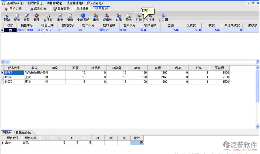Click the 重新登录 button
The image size is (260, 154).
tap(61, 9)
